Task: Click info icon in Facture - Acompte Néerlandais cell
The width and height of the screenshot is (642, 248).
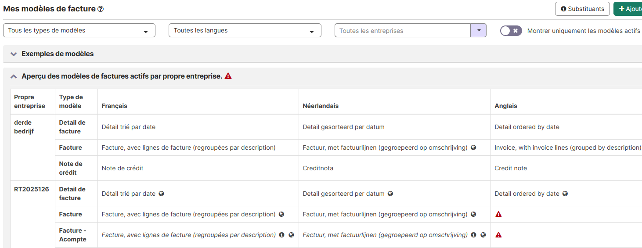Action: coord(473,235)
